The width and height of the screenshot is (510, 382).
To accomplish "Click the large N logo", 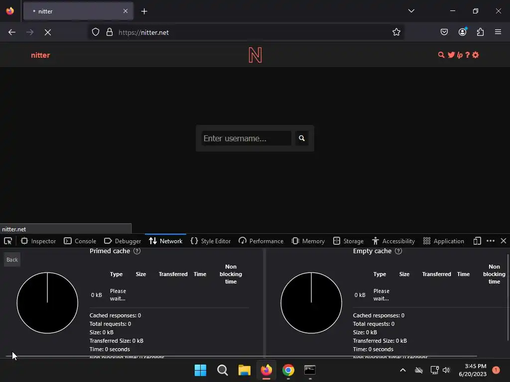I will [255, 55].
